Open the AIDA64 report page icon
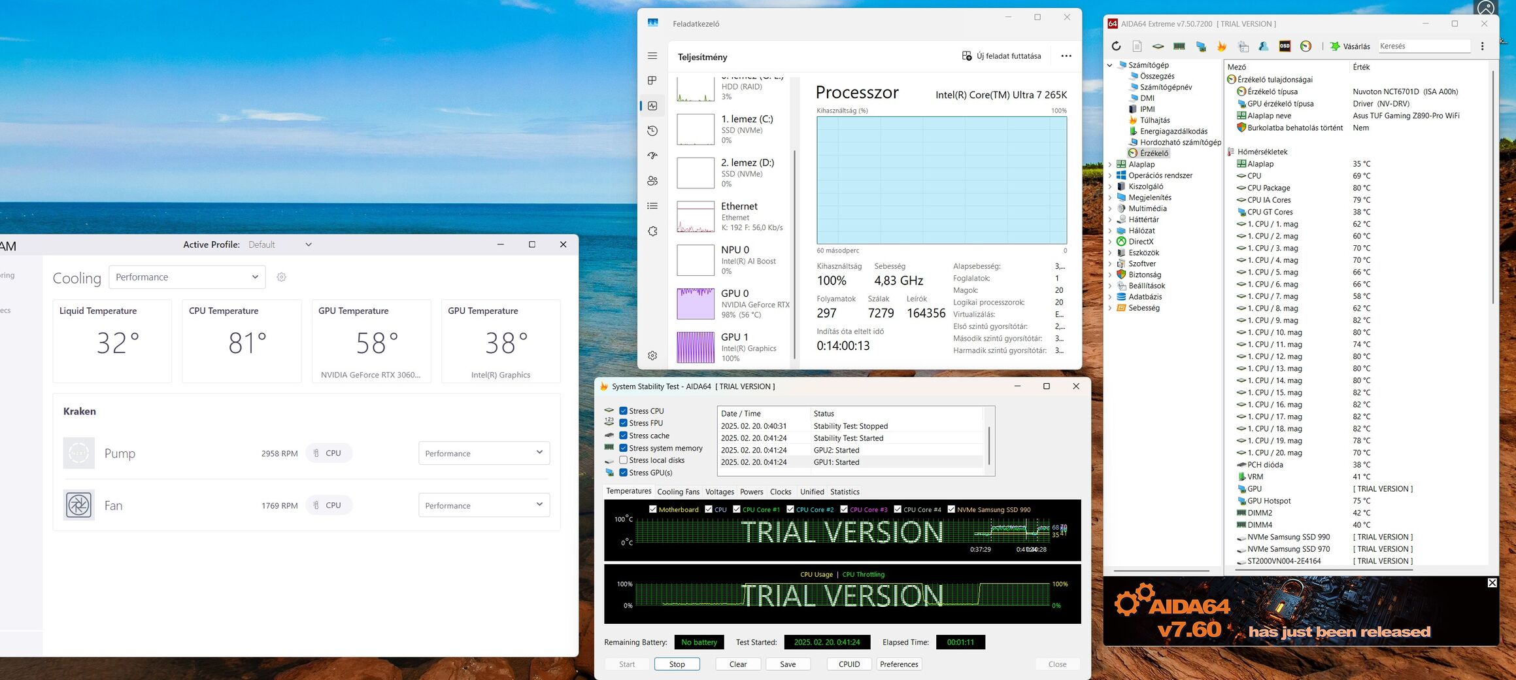The width and height of the screenshot is (1516, 680). pyautogui.click(x=1137, y=46)
